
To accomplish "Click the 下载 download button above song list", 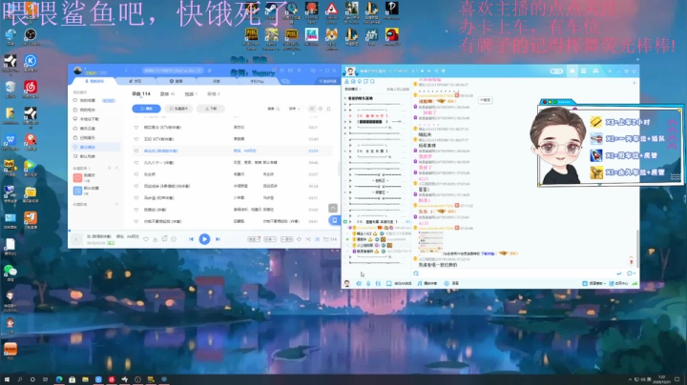I will point(211,109).
